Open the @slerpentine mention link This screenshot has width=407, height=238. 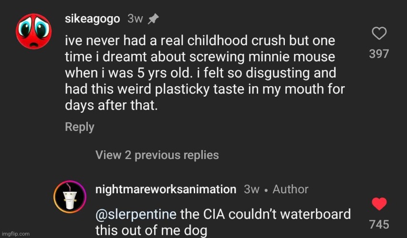pyautogui.click(x=136, y=214)
